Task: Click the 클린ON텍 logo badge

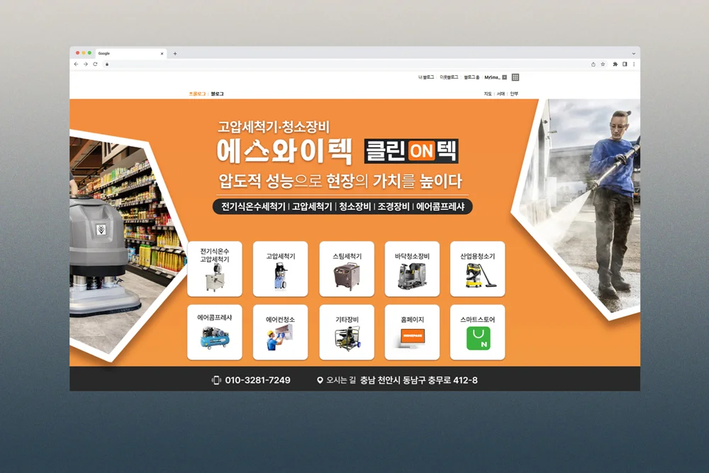Action: click(x=411, y=151)
